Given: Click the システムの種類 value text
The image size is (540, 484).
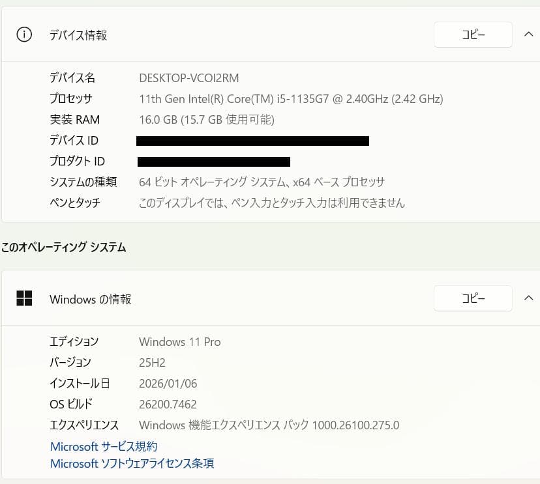Looking at the screenshot, I should [274, 182].
